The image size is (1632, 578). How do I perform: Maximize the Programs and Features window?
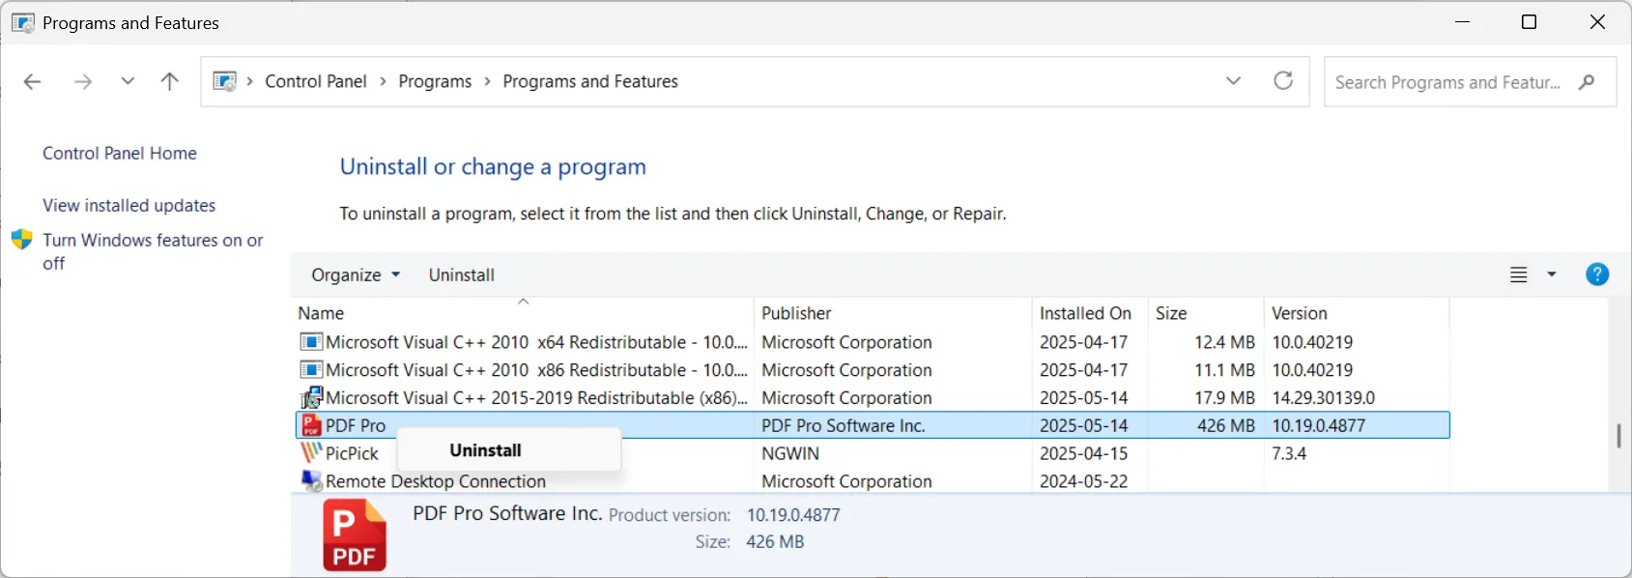coord(1529,22)
